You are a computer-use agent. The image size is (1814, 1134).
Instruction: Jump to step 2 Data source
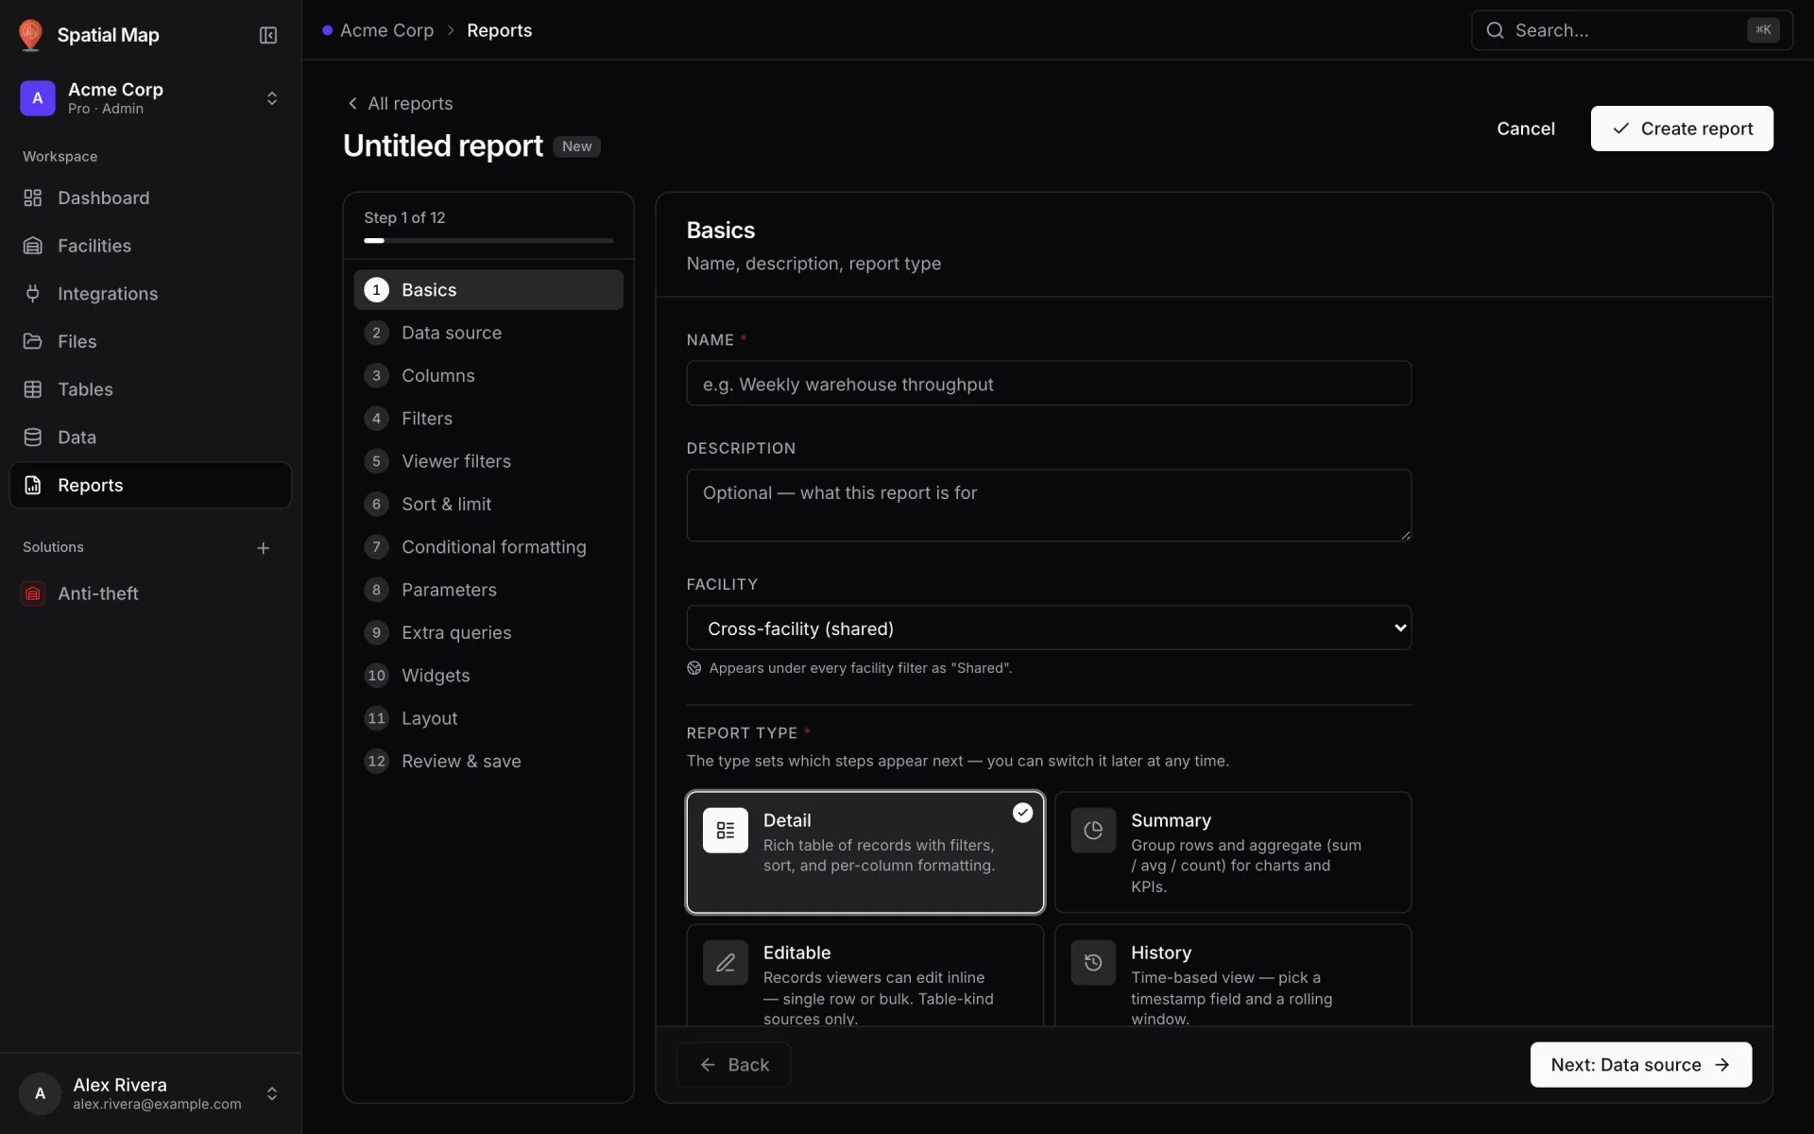tap(488, 333)
